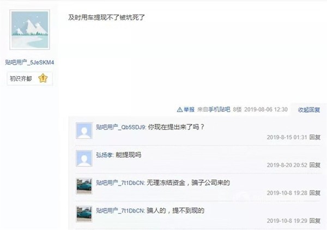
Task: Reply to the 2019-8-20 20:52 comment
Action: 315,165
